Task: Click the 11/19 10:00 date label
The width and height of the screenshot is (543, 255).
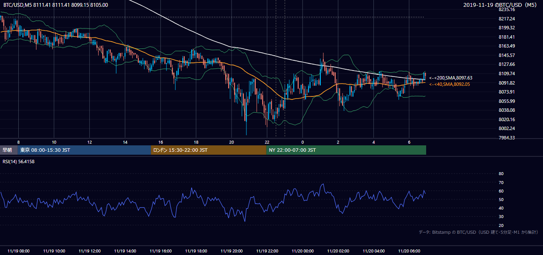Action: 54,251
